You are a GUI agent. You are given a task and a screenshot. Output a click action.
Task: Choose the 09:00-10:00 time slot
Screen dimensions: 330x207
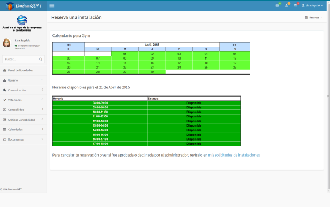(100, 107)
